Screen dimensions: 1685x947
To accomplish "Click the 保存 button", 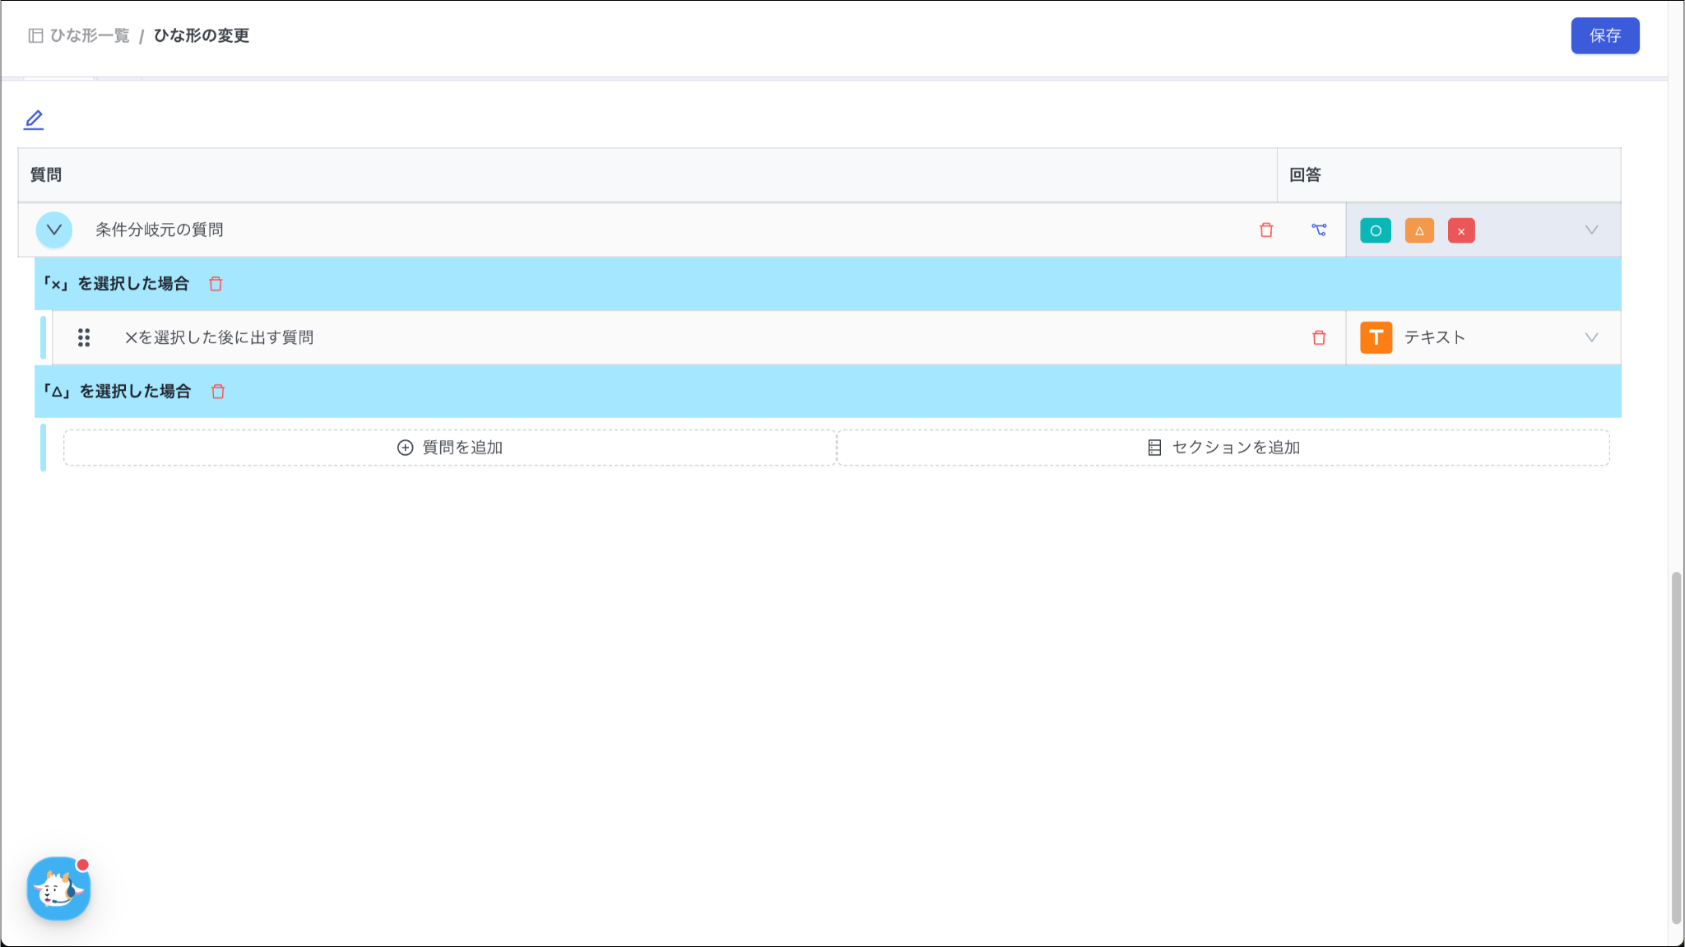I will point(1604,35).
